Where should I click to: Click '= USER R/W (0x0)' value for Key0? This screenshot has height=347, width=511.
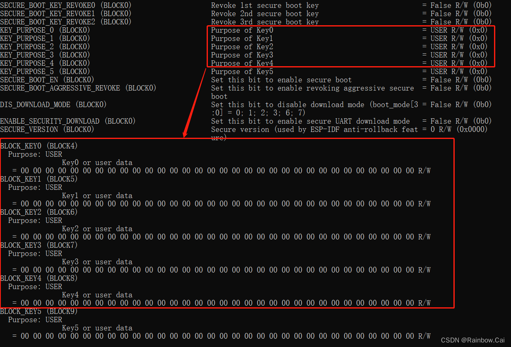click(455, 30)
